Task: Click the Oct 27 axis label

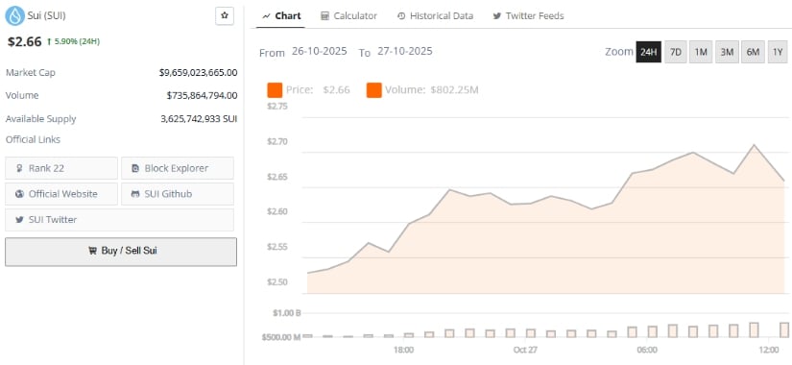Action: [x=526, y=350]
